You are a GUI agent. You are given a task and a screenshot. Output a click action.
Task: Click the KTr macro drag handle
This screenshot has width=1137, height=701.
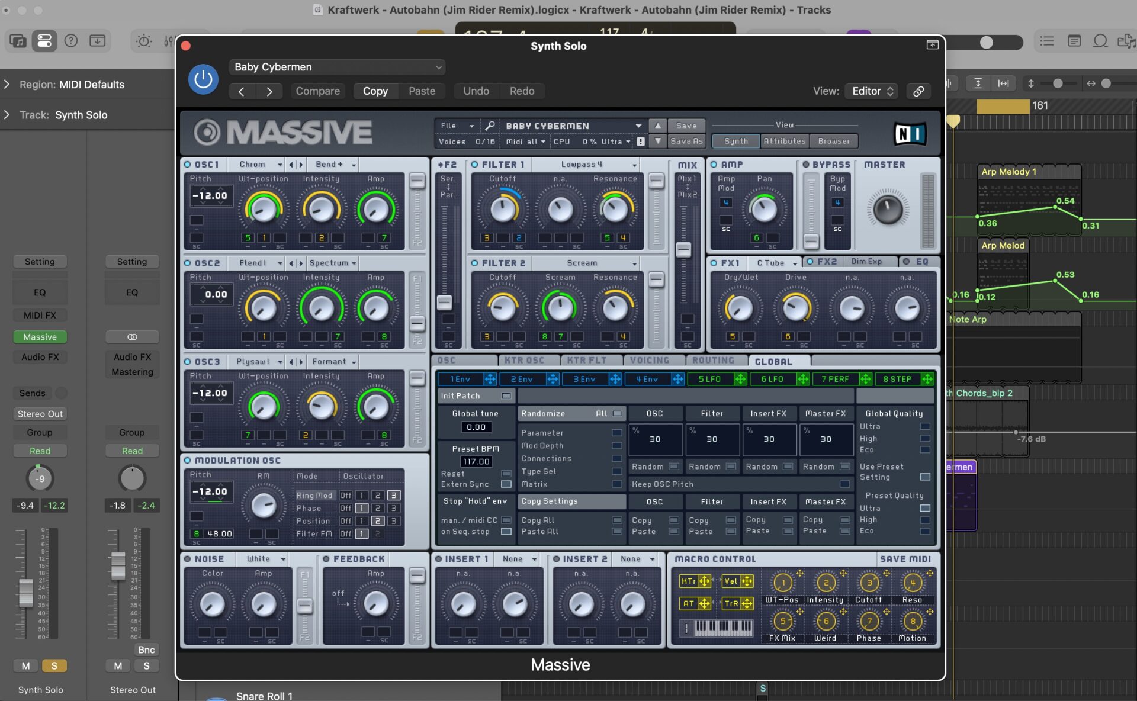pyautogui.click(x=704, y=581)
